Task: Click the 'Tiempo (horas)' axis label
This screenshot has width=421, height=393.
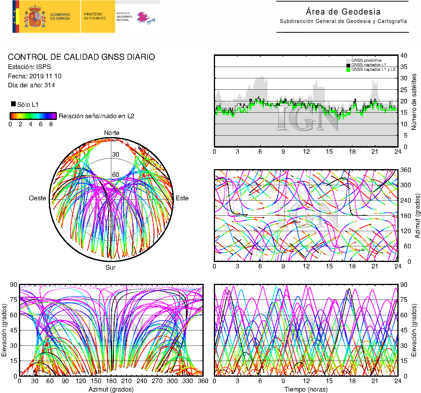Action: coord(306,390)
